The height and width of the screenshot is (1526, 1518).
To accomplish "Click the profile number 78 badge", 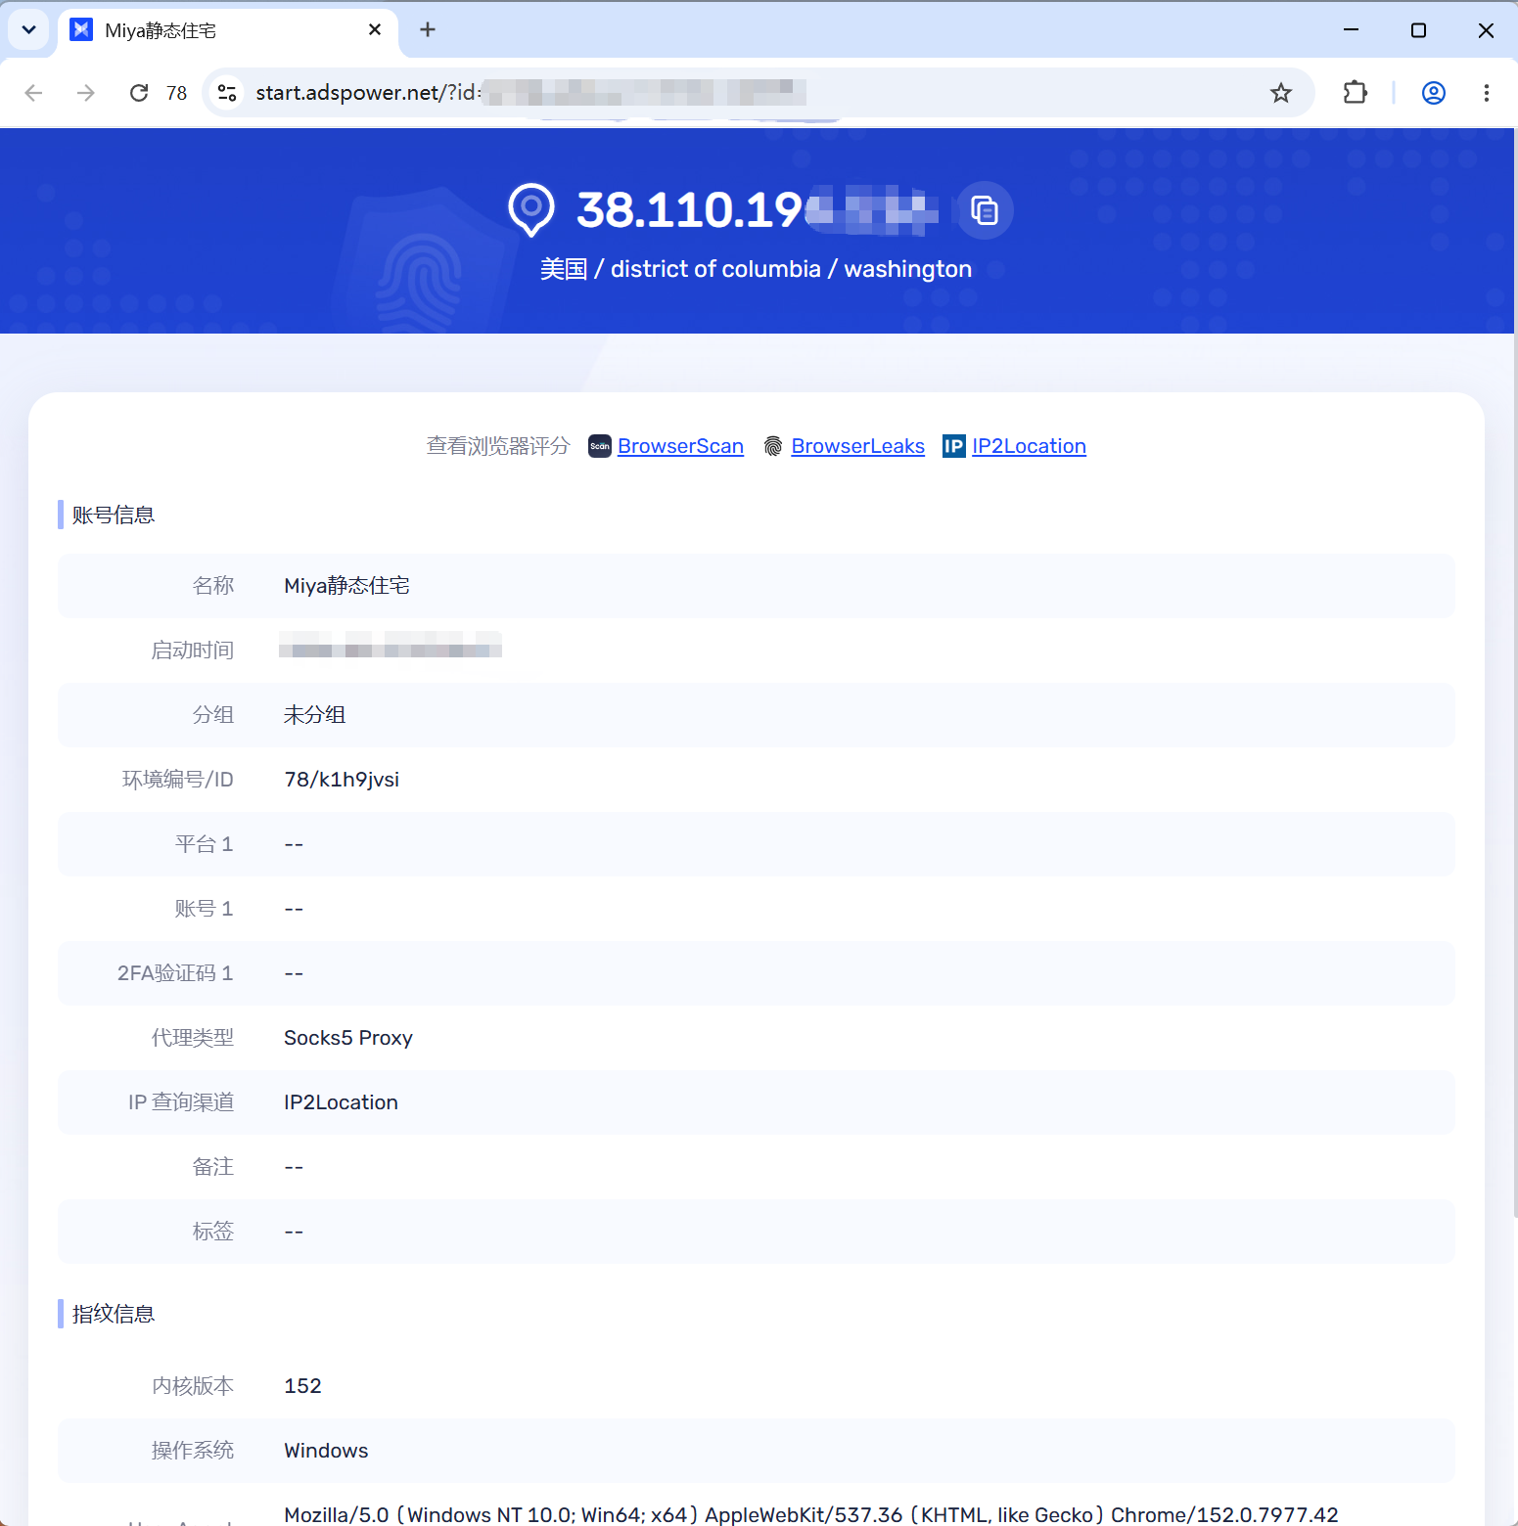I will coord(176,93).
